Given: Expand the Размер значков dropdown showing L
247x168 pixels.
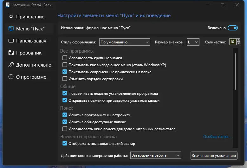Looking at the screenshot, I should click(193, 42).
